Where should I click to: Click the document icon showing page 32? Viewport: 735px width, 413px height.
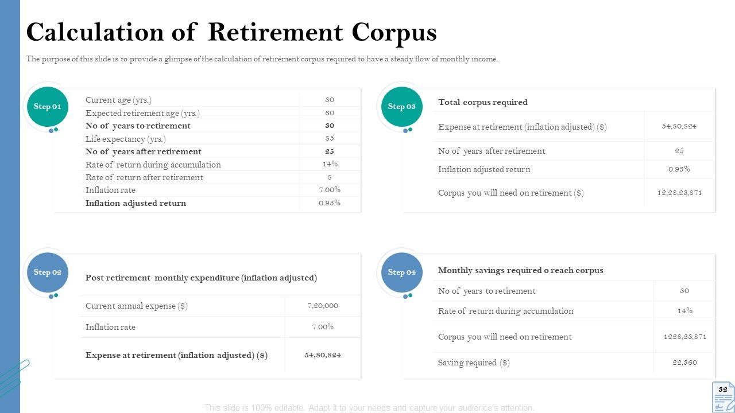point(723,396)
